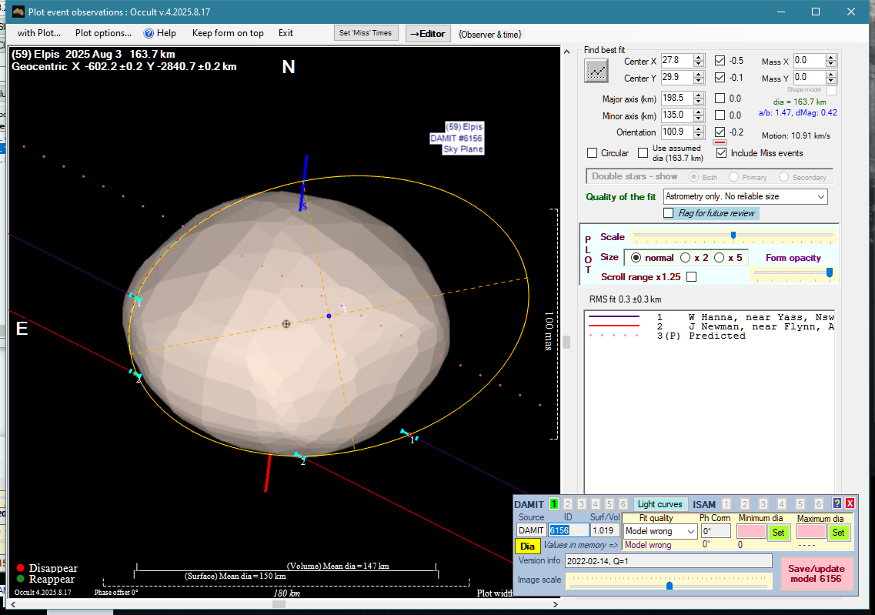Click the Help icon in menu bar
The width and height of the screenshot is (875, 615).
[149, 33]
